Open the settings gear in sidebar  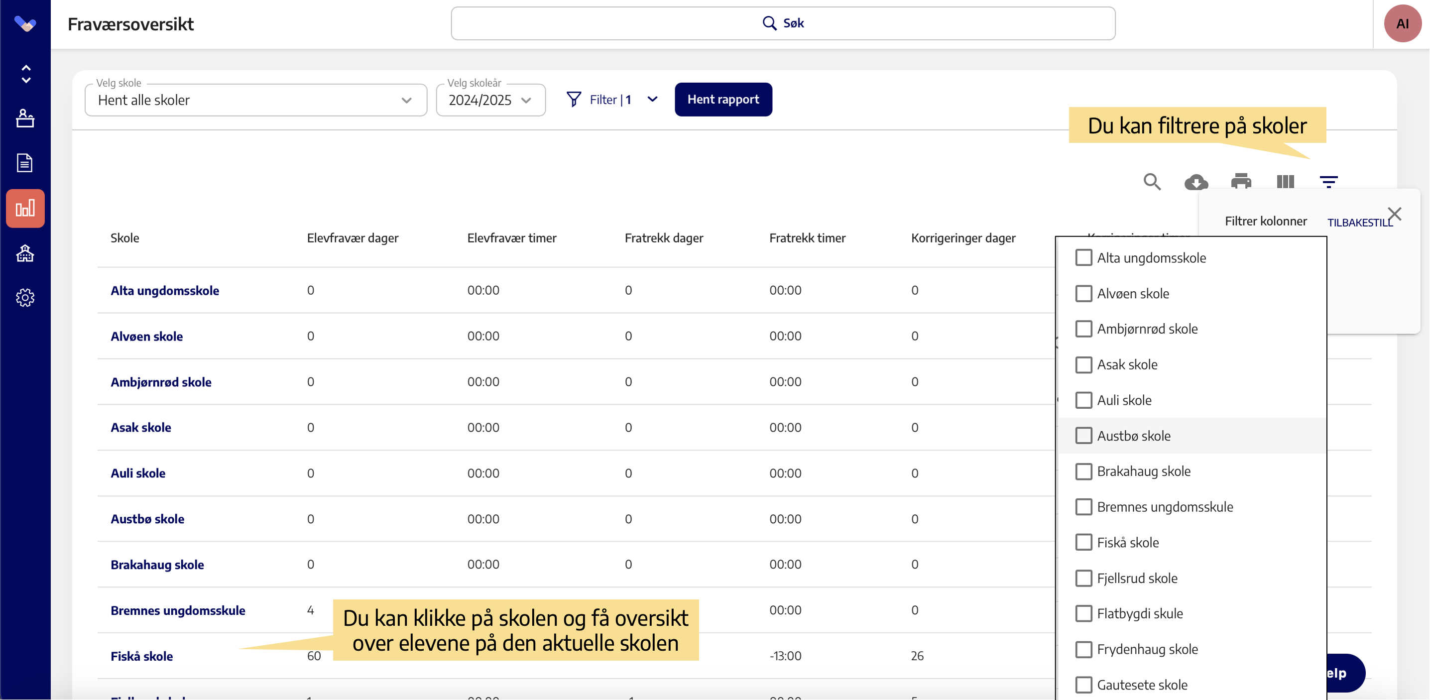point(25,298)
